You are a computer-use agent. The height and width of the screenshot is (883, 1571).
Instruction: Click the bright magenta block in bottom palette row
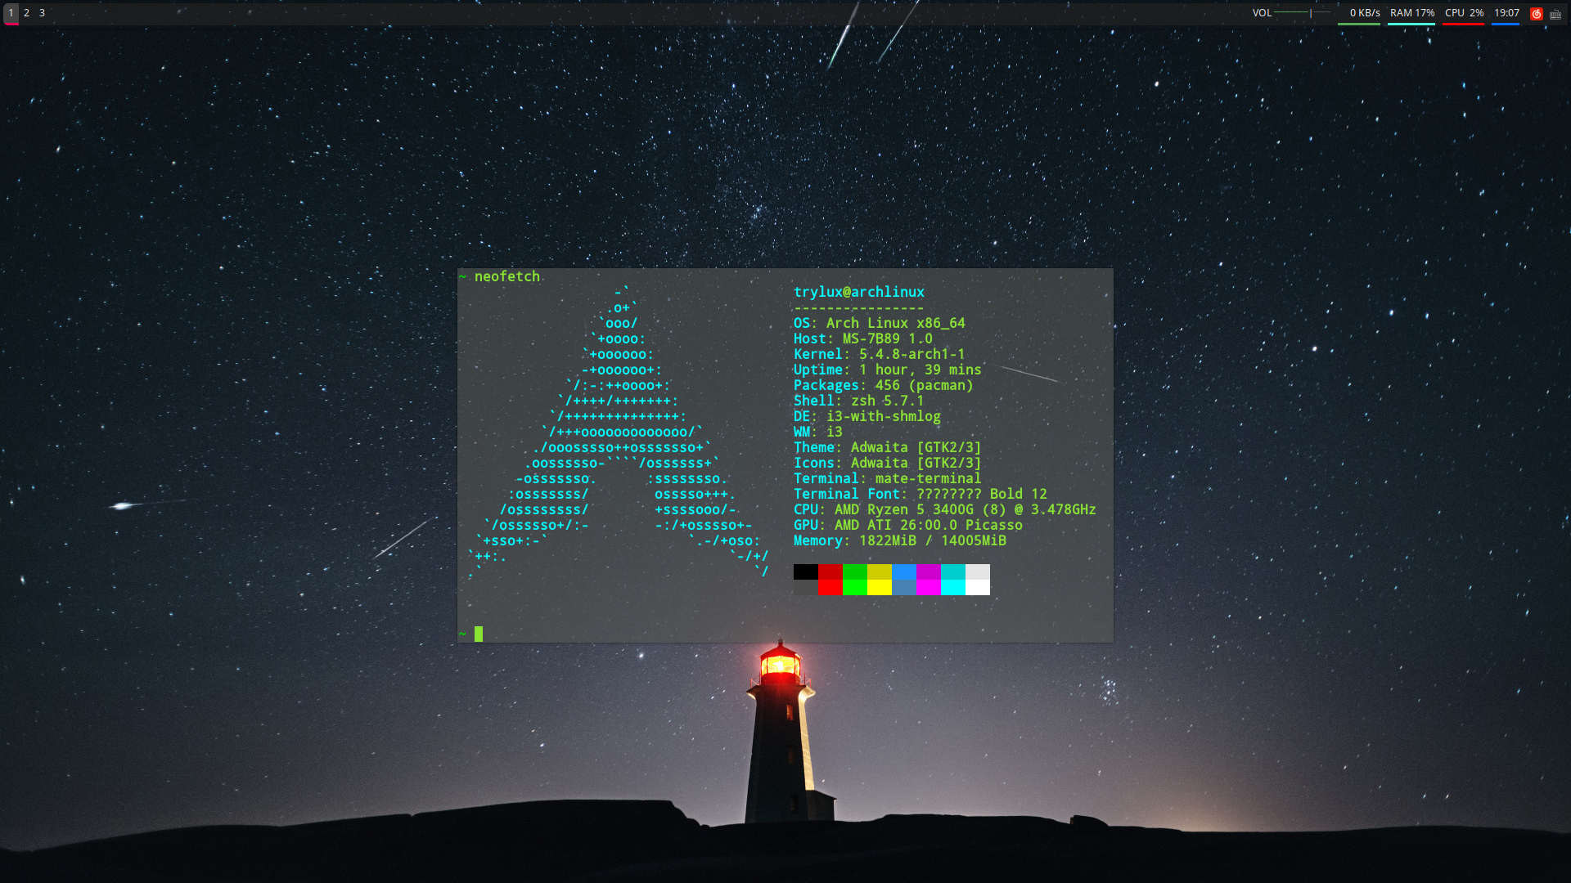pos(928,587)
